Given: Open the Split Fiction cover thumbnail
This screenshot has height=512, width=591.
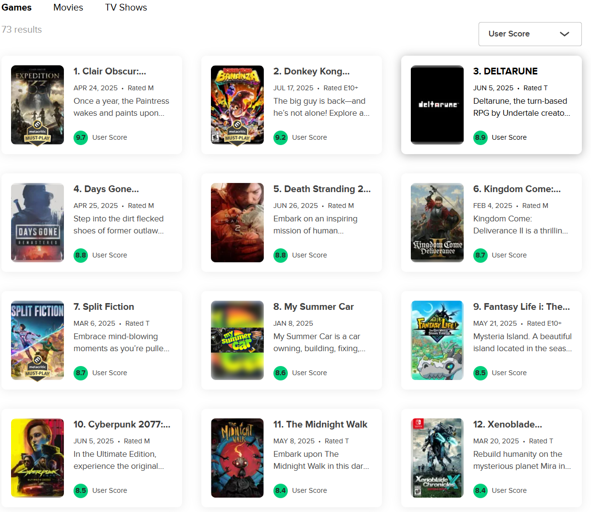Looking at the screenshot, I should (x=37, y=340).
